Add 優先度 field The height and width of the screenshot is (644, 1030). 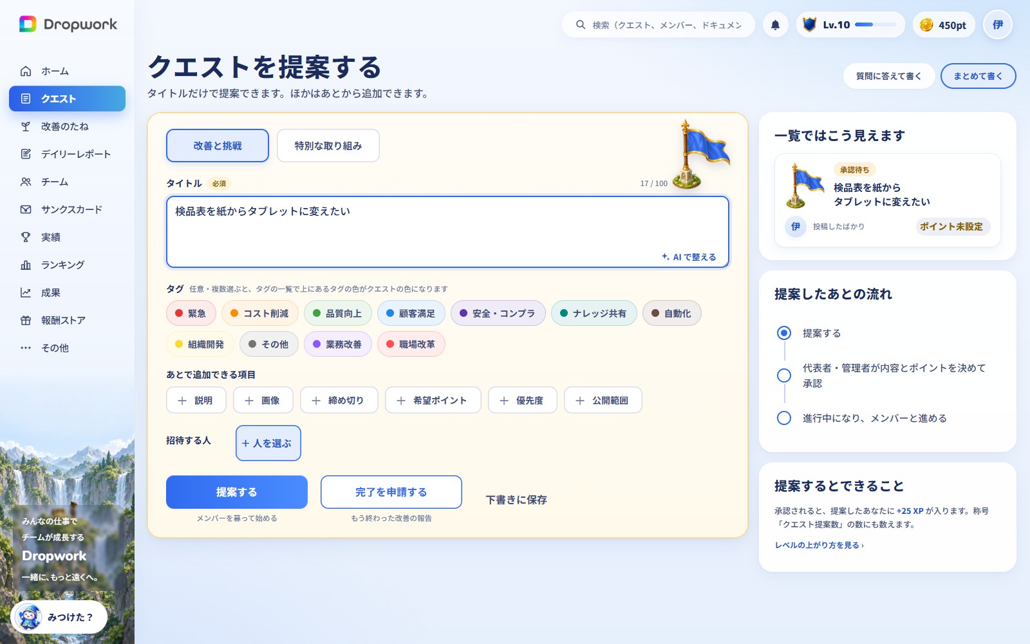(523, 400)
